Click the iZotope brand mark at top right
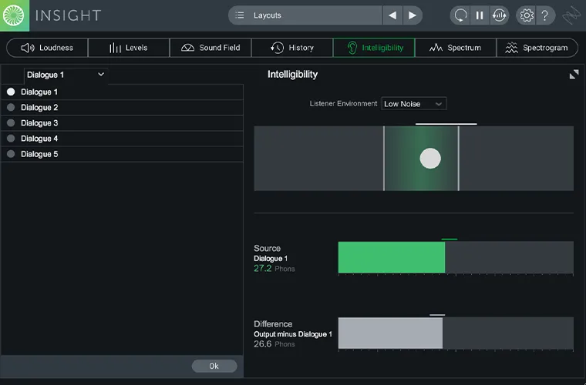 572,16
